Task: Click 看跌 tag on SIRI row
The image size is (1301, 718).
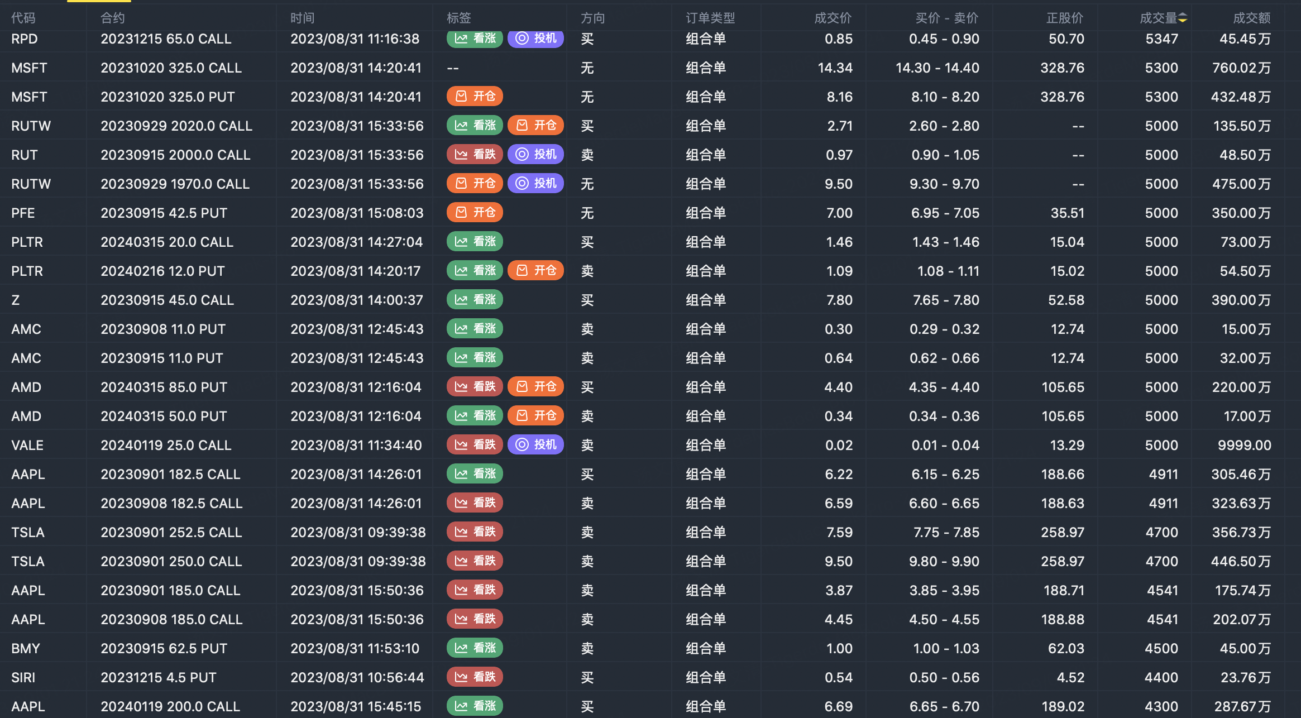Action: 475,677
